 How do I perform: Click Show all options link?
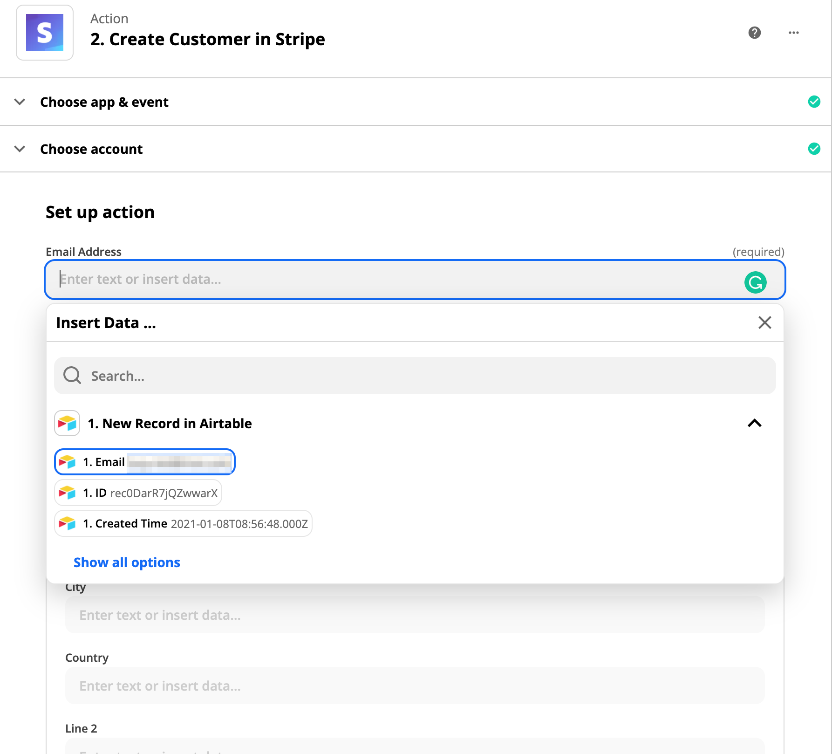[x=127, y=562]
